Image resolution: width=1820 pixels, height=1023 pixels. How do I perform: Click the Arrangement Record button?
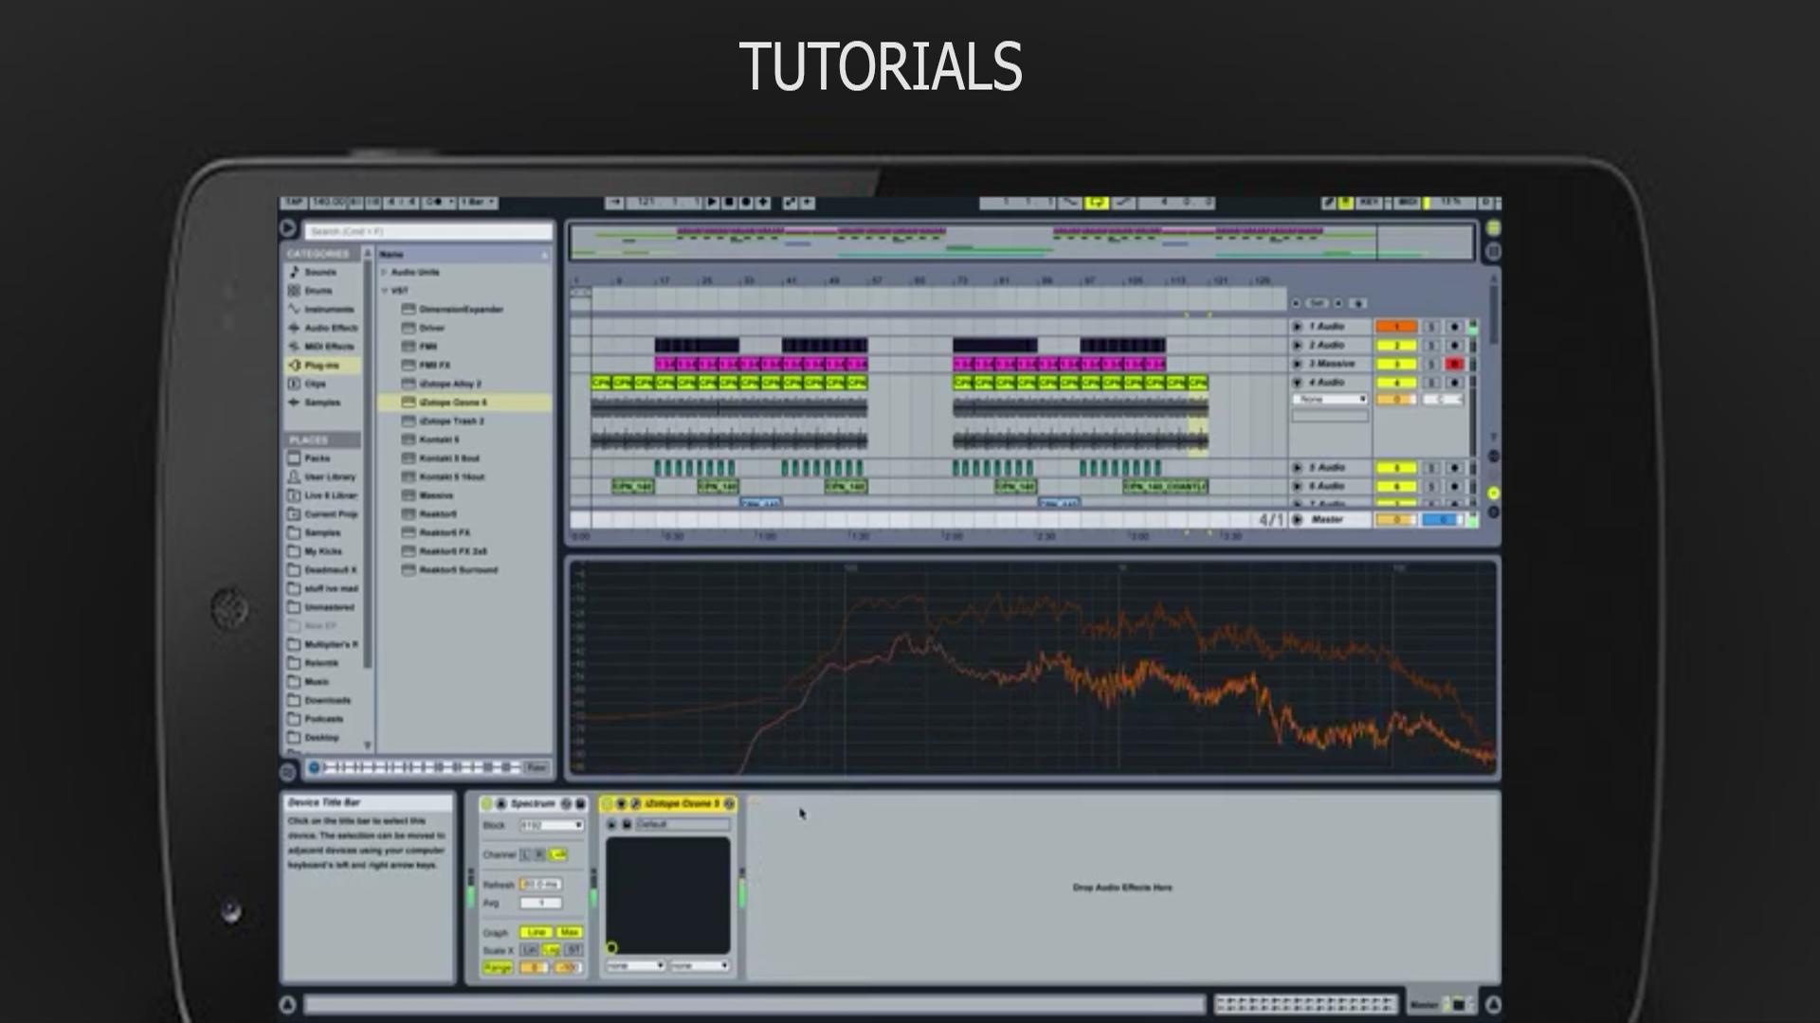[746, 203]
